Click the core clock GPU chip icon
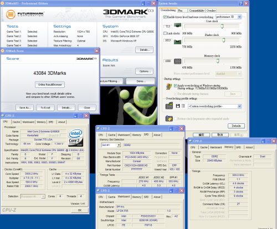 coord(177,25)
